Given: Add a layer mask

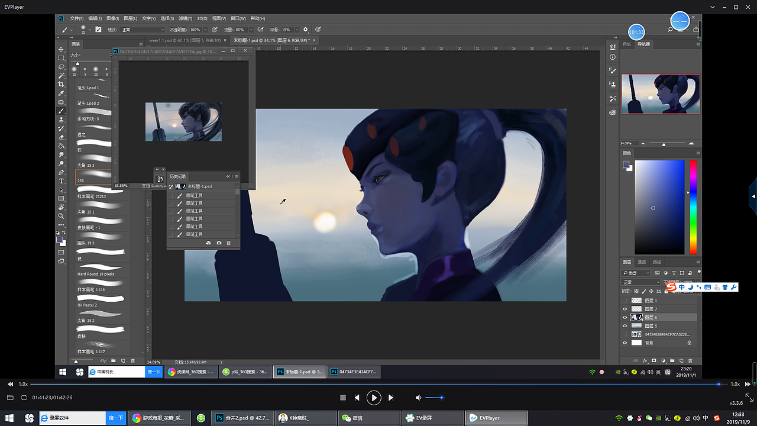Looking at the screenshot, I should click(x=654, y=360).
